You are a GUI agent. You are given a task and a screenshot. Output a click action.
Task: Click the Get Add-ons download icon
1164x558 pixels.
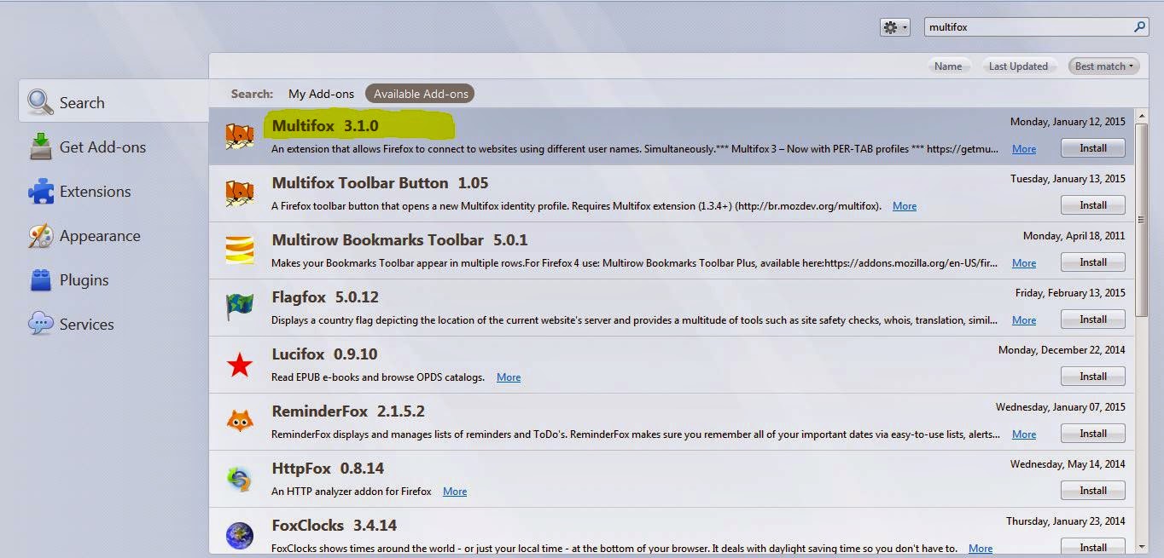coord(40,147)
